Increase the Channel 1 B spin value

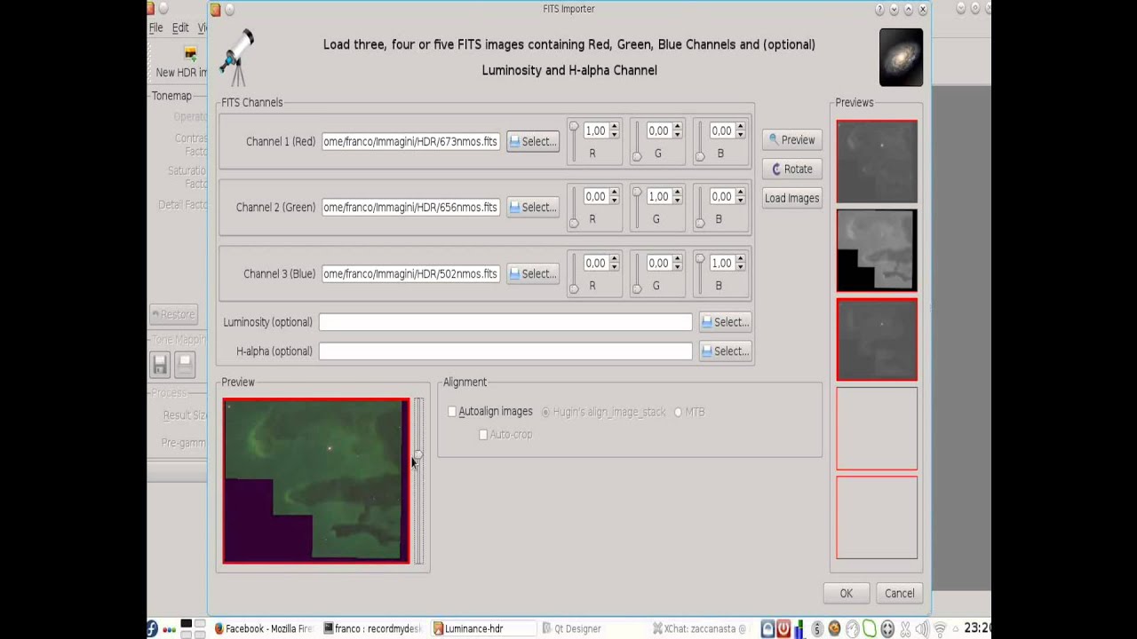click(x=740, y=127)
